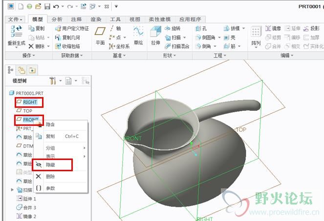324x221 pixels.
Task: Click the customize quick access toolbar arrow
Action: 116,7
